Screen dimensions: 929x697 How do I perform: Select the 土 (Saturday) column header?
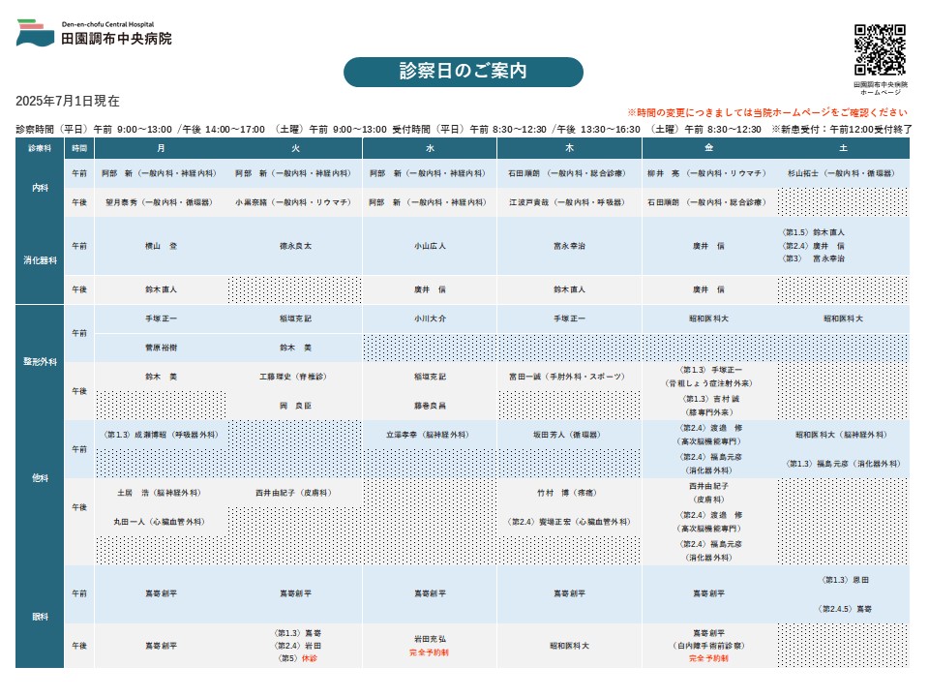pos(843,148)
